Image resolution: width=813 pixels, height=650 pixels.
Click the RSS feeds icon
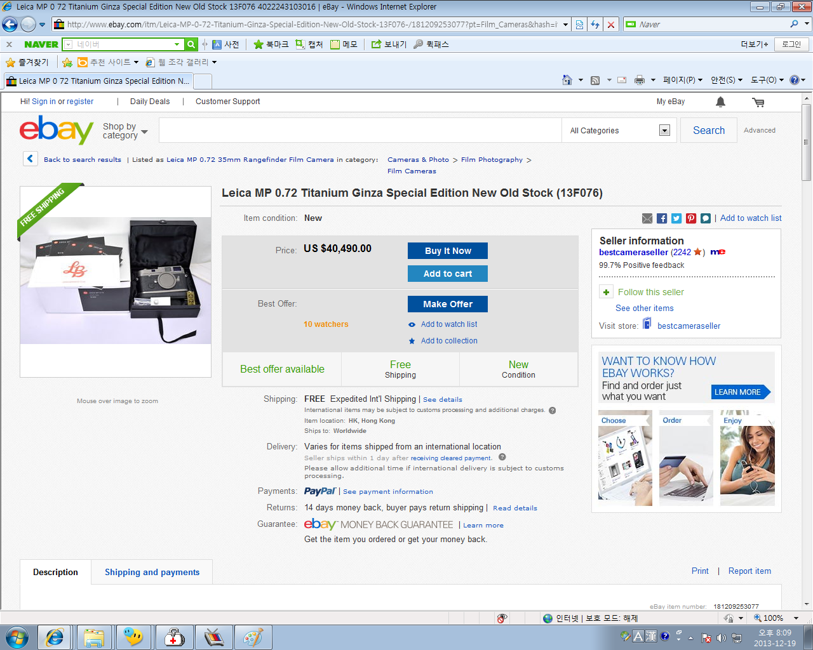point(595,80)
